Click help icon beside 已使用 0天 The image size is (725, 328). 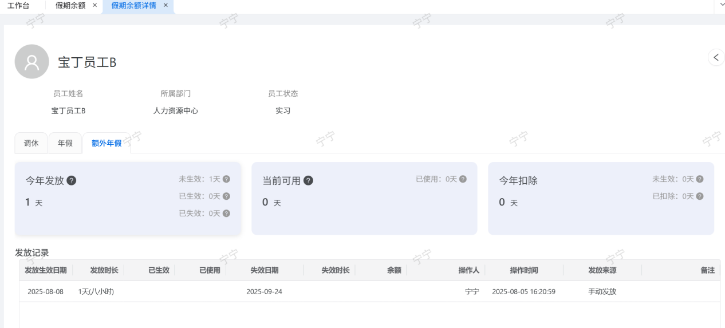coord(463,179)
